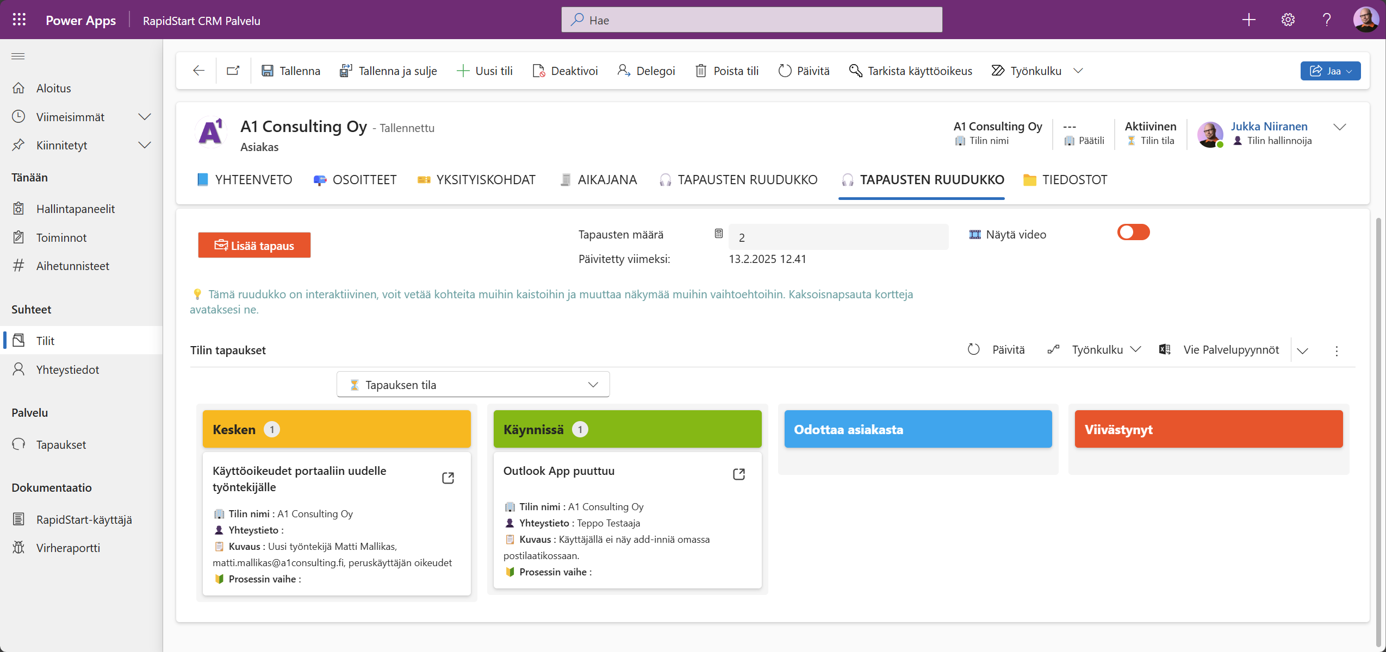Open the Outlook App puuttuu card popout icon
This screenshot has height=652, width=1386.
coord(739,474)
